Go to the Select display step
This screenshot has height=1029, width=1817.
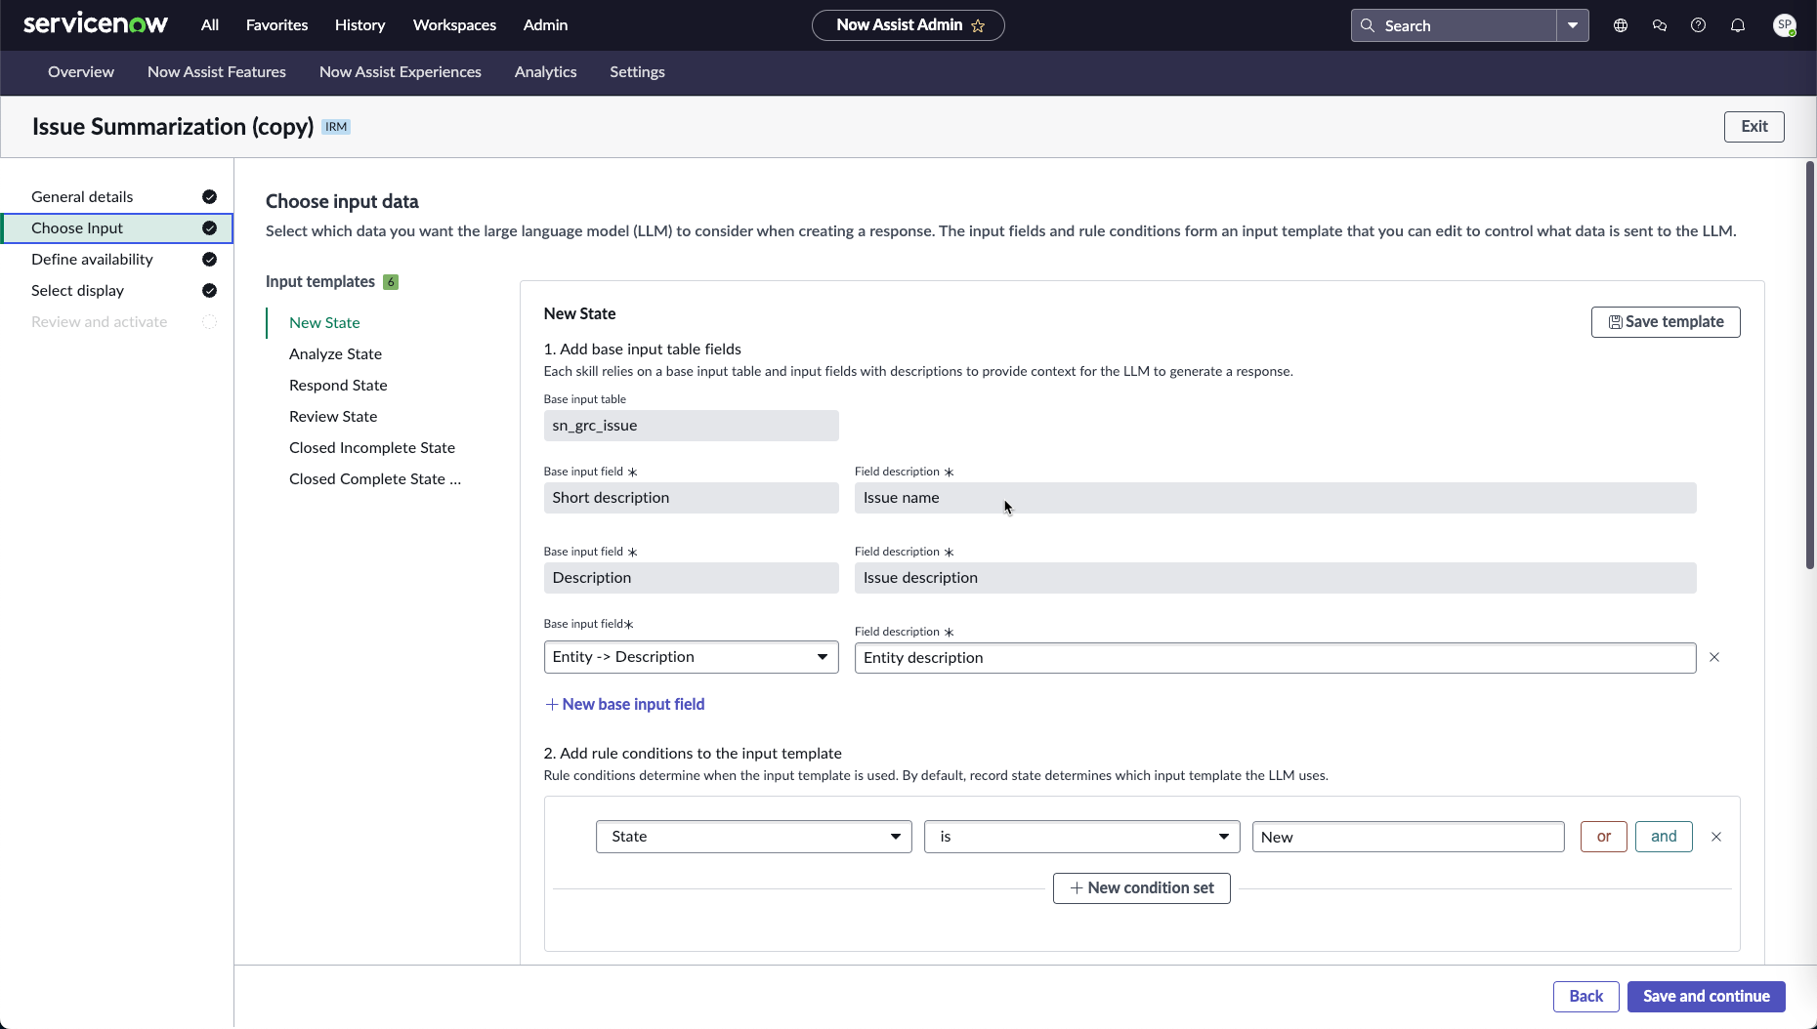click(117, 291)
